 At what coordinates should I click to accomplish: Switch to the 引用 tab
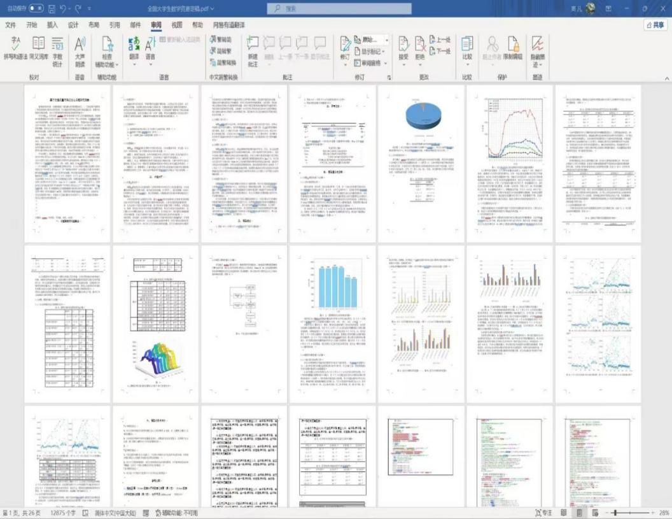coord(115,25)
